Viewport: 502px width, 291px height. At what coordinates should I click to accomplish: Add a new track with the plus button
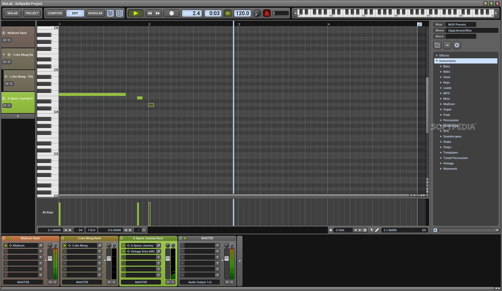pos(18,116)
